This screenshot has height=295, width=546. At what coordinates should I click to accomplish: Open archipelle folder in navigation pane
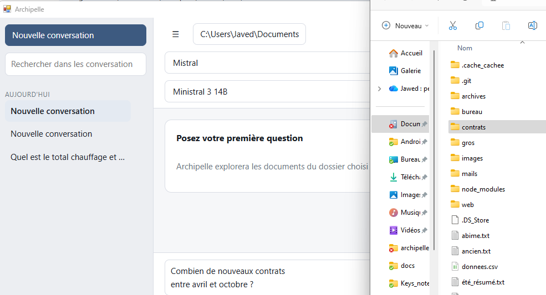[409, 248]
